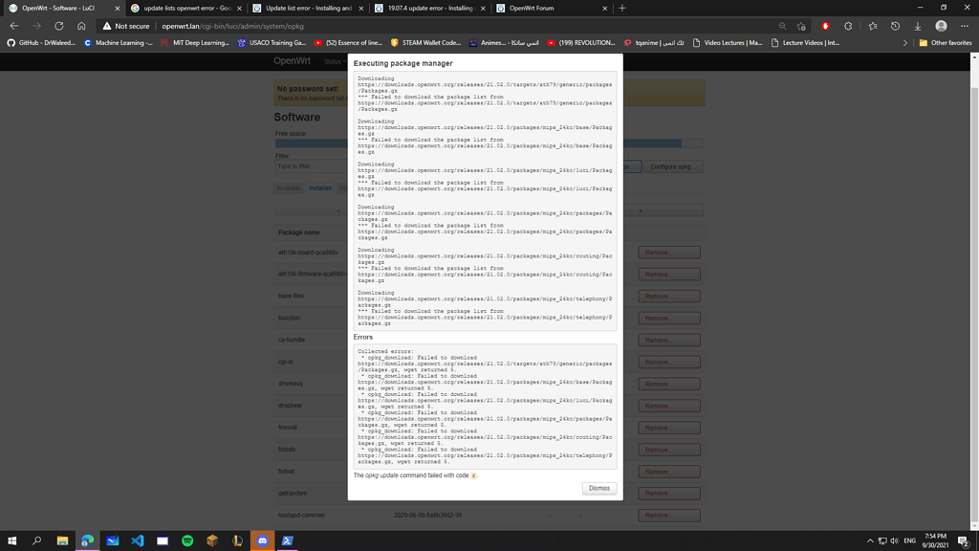This screenshot has width=979, height=551.
Task: Click the Free space progress bar
Action: tap(489, 143)
